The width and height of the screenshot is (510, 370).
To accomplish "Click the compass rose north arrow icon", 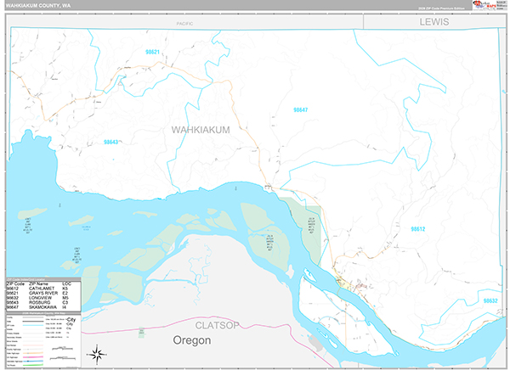I will coord(97,354).
